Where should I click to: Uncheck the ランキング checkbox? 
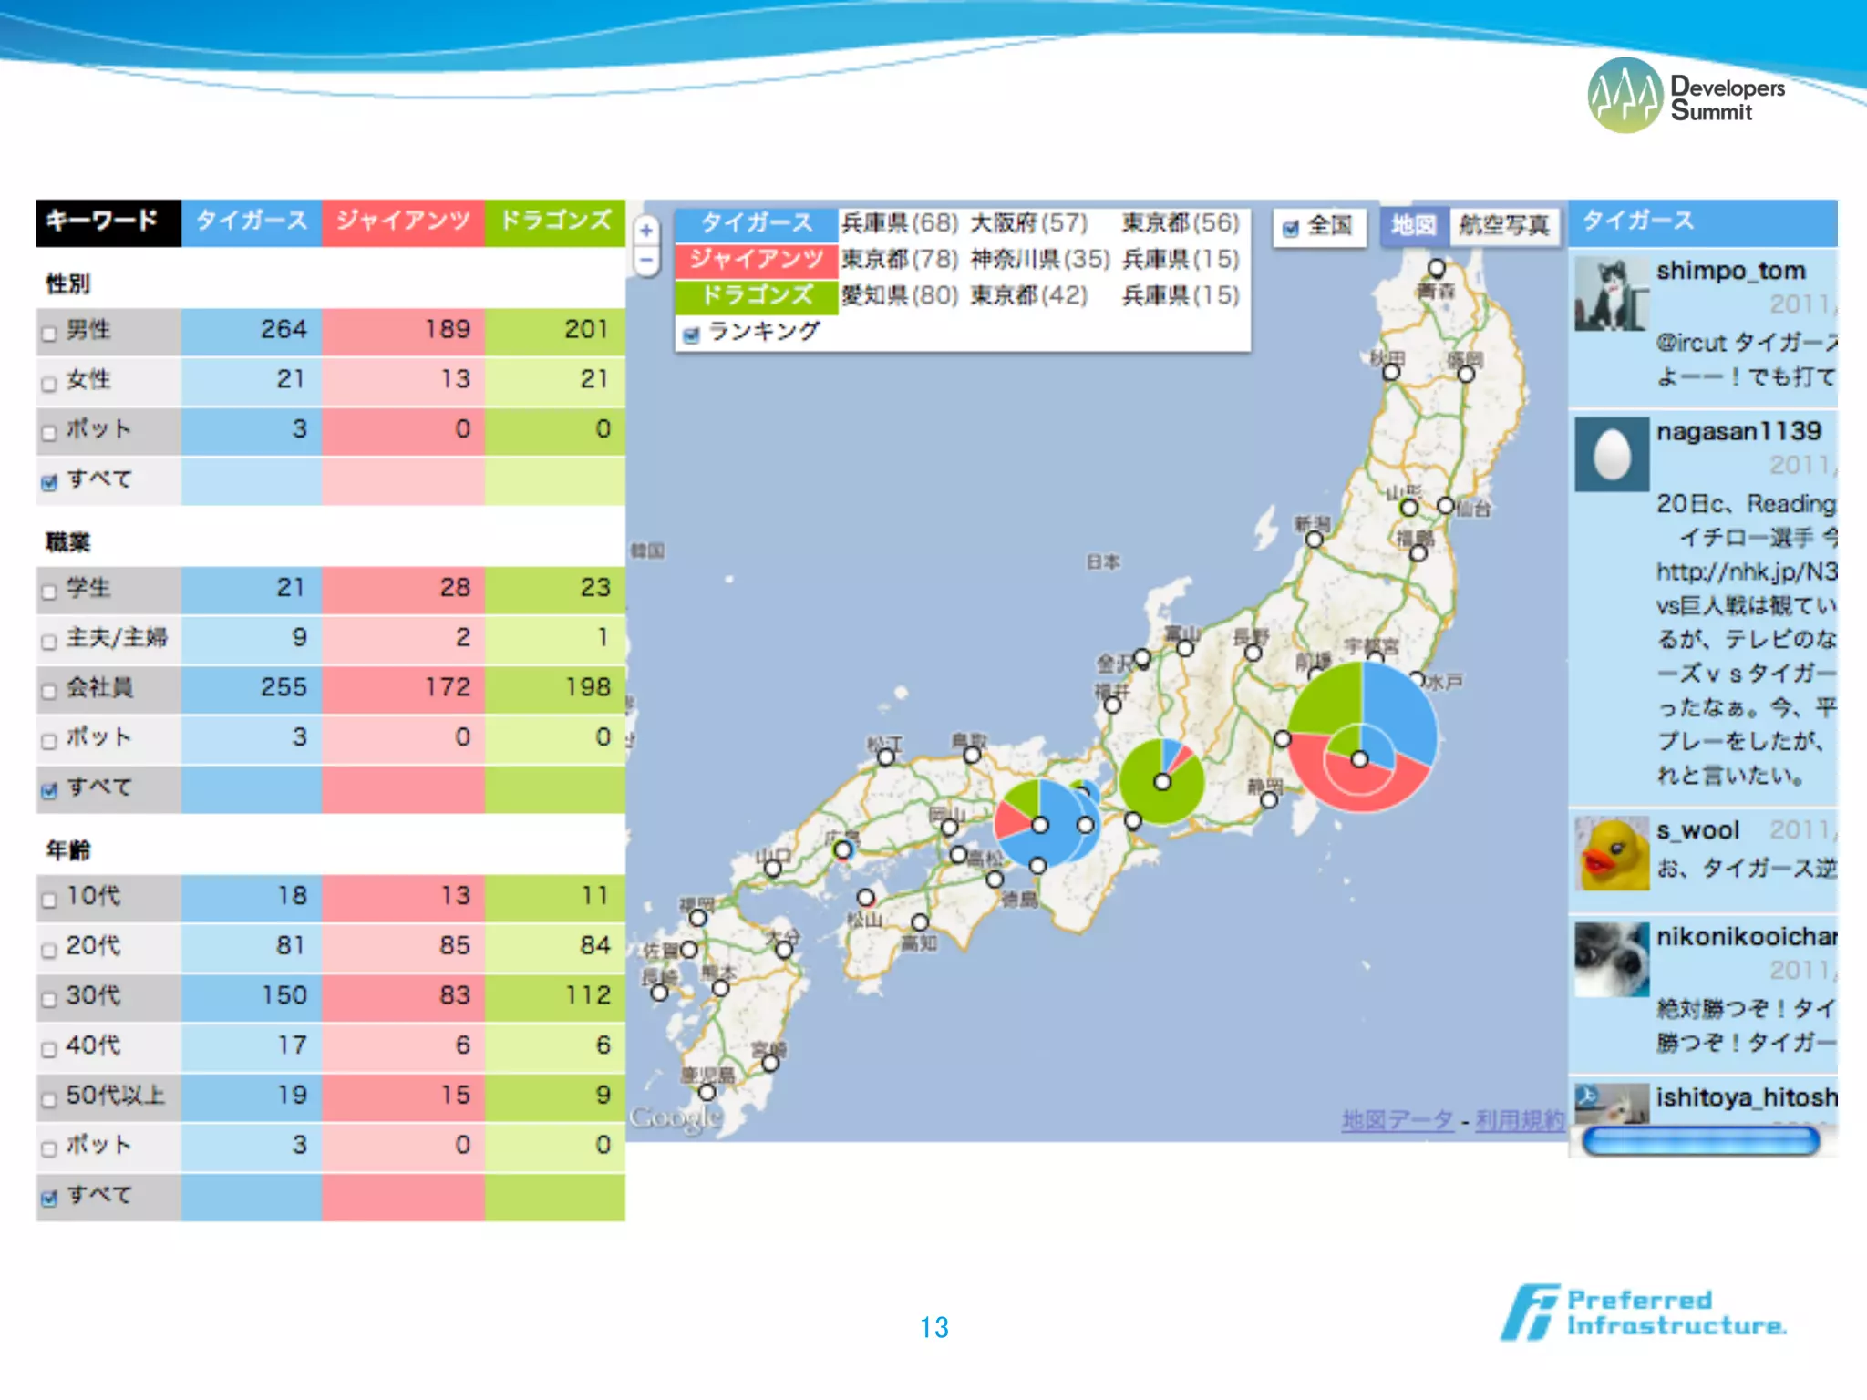[x=691, y=335]
